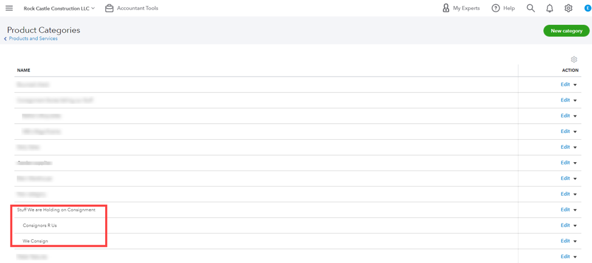Viewport: 592px width, 263px height.
Task: Edit the Consignors R Us category
Action: pyautogui.click(x=565, y=225)
